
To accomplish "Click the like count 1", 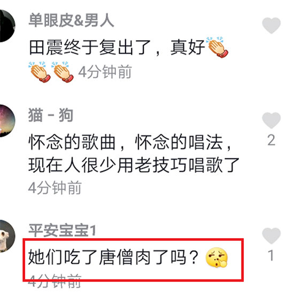I will pyautogui.click(x=271, y=255).
